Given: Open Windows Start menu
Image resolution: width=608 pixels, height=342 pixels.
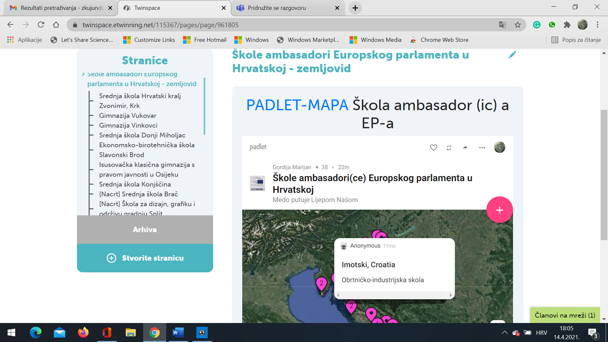Looking at the screenshot, I should [11, 332].
